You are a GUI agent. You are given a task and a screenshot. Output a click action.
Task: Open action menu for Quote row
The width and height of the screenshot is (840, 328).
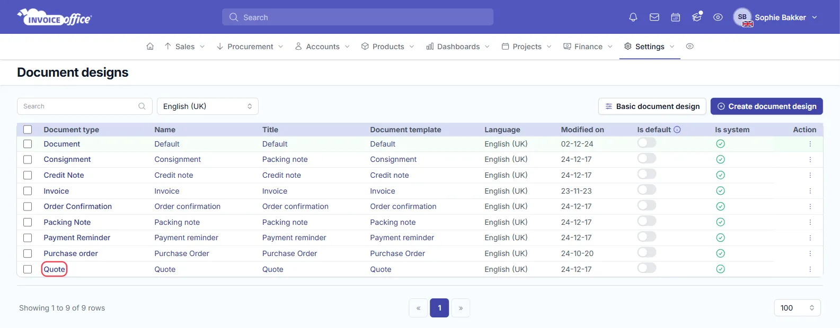(x=810, y=269)
